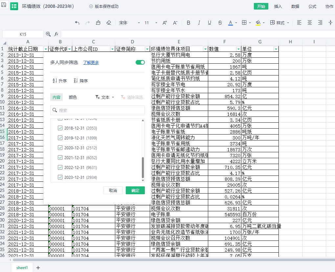The image size is (335, 272).
Task: Click the filter list vertical scrollbar thumb
Action: click(x=143, y=168)
